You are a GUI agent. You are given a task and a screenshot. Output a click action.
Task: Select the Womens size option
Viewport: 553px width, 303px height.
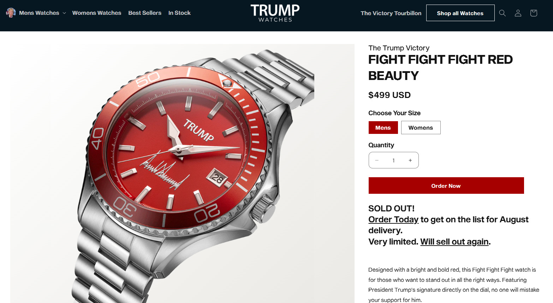pos(421,128)
